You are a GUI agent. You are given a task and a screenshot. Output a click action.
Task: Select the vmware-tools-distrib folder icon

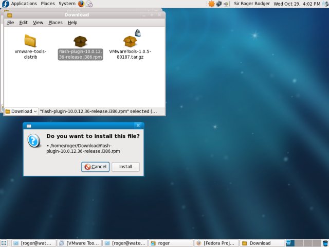coord(30,41)
